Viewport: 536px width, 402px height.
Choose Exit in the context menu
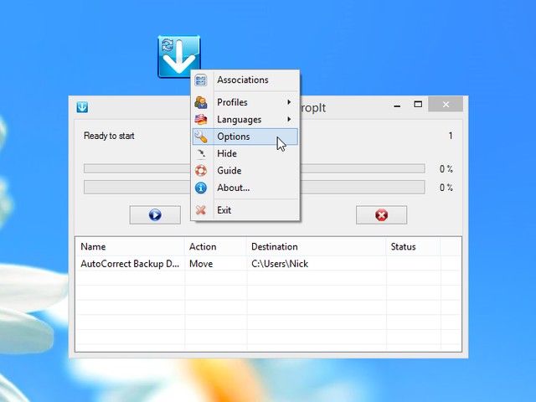point(224,210)
